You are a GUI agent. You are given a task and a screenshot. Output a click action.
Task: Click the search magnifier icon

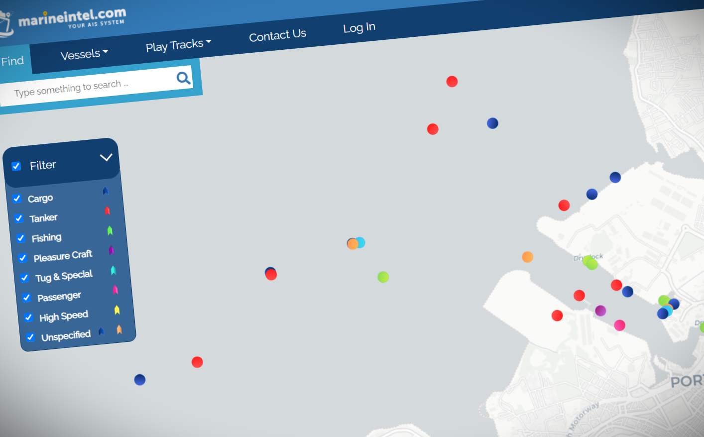[x=183, y=78]
